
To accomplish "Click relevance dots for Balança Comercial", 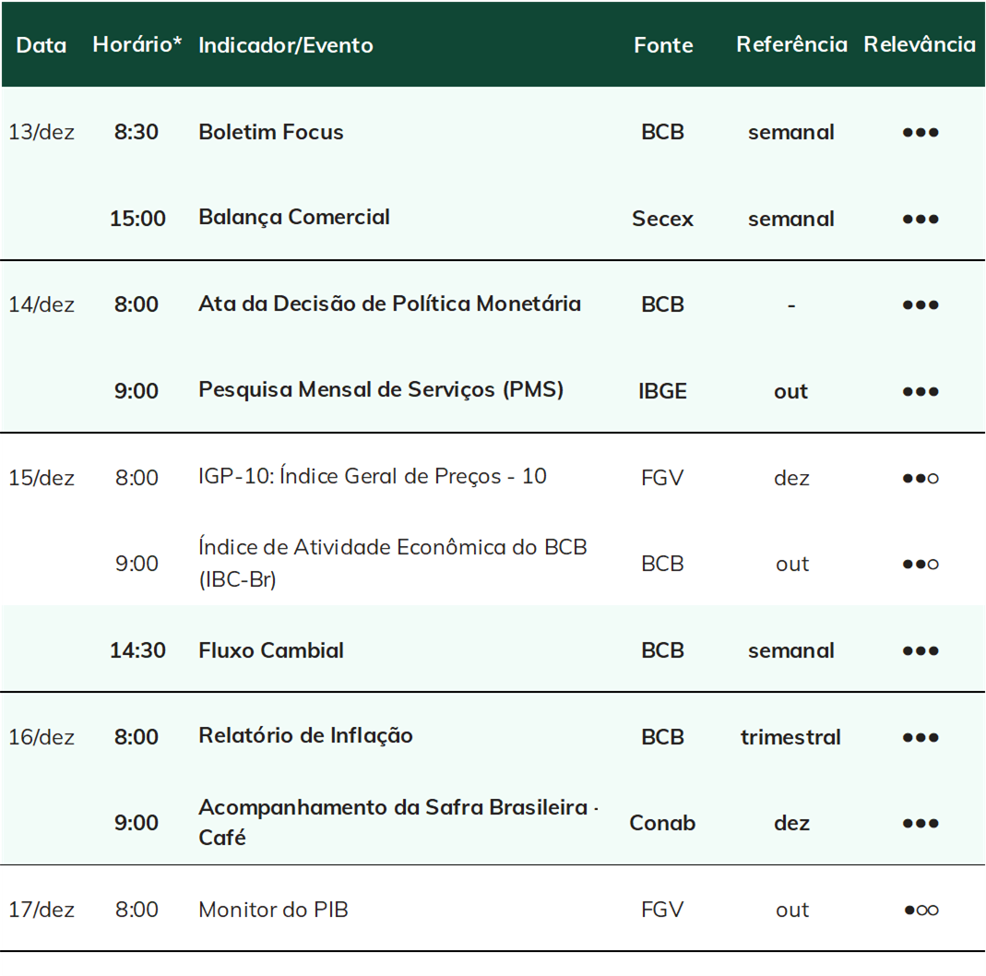I will pos(921,220).
